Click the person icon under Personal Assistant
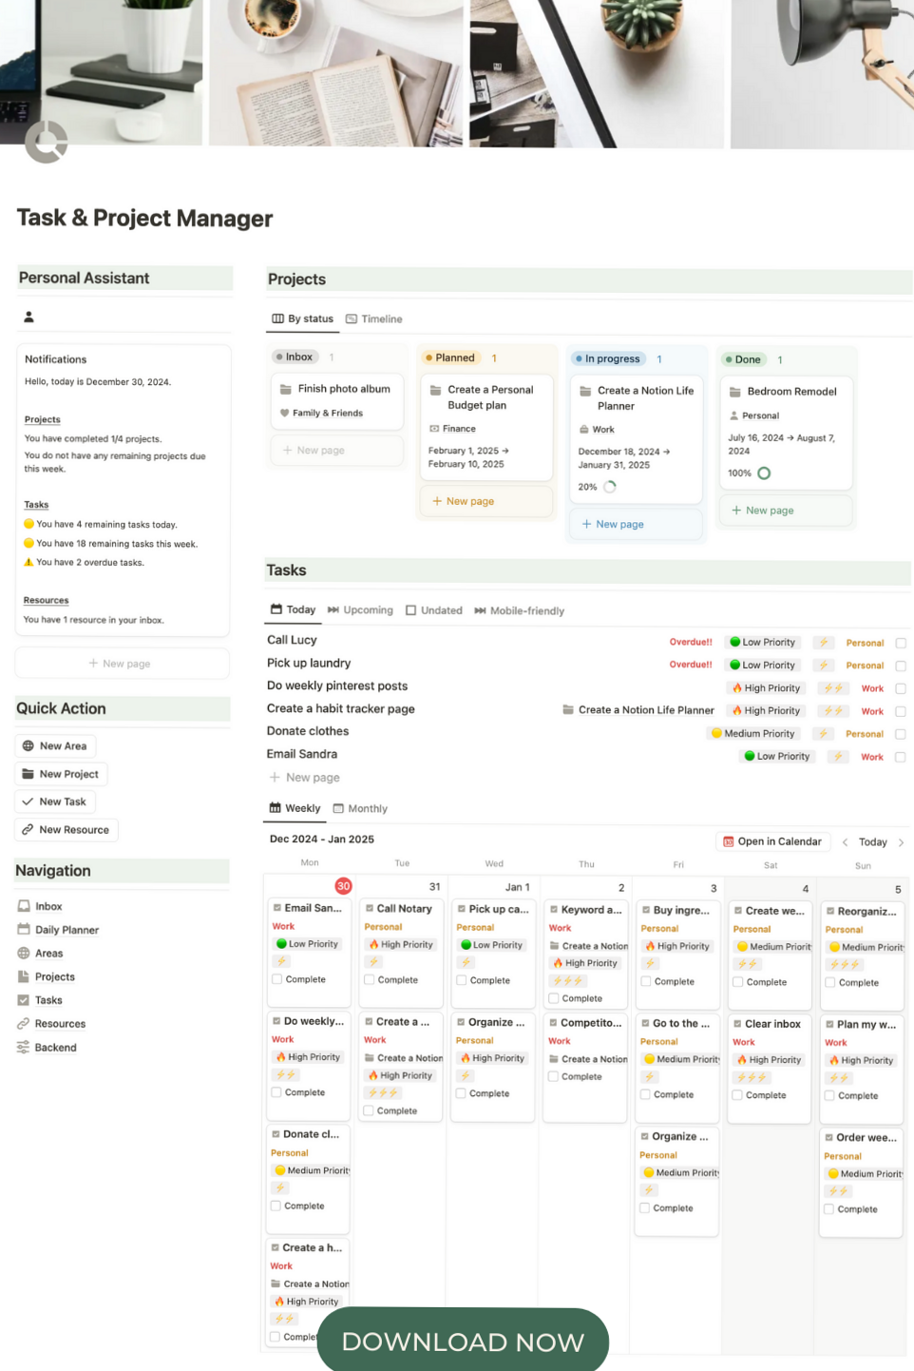Viewport: 914px width, 1371px height. tap(29, 316)
